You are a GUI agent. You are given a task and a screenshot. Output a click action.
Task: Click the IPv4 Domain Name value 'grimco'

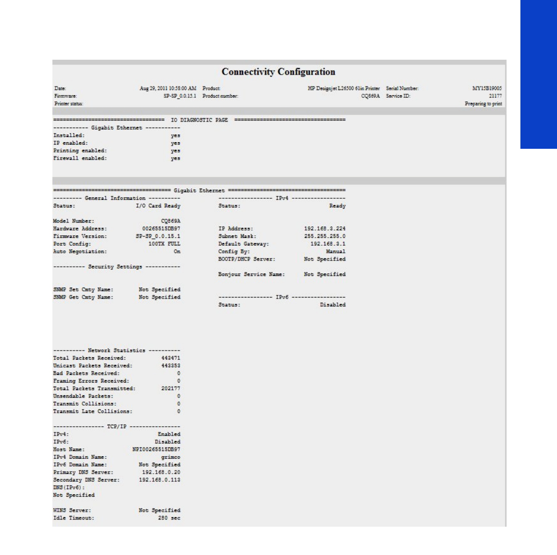pyautogui.click(x=171, y=457)
